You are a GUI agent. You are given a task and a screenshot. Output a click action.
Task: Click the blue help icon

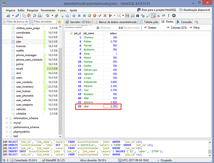[x=74, y=16]
